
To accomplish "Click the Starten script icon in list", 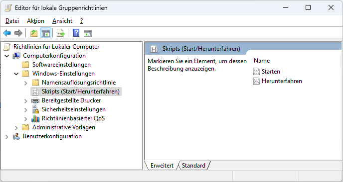I will (256, 72).
